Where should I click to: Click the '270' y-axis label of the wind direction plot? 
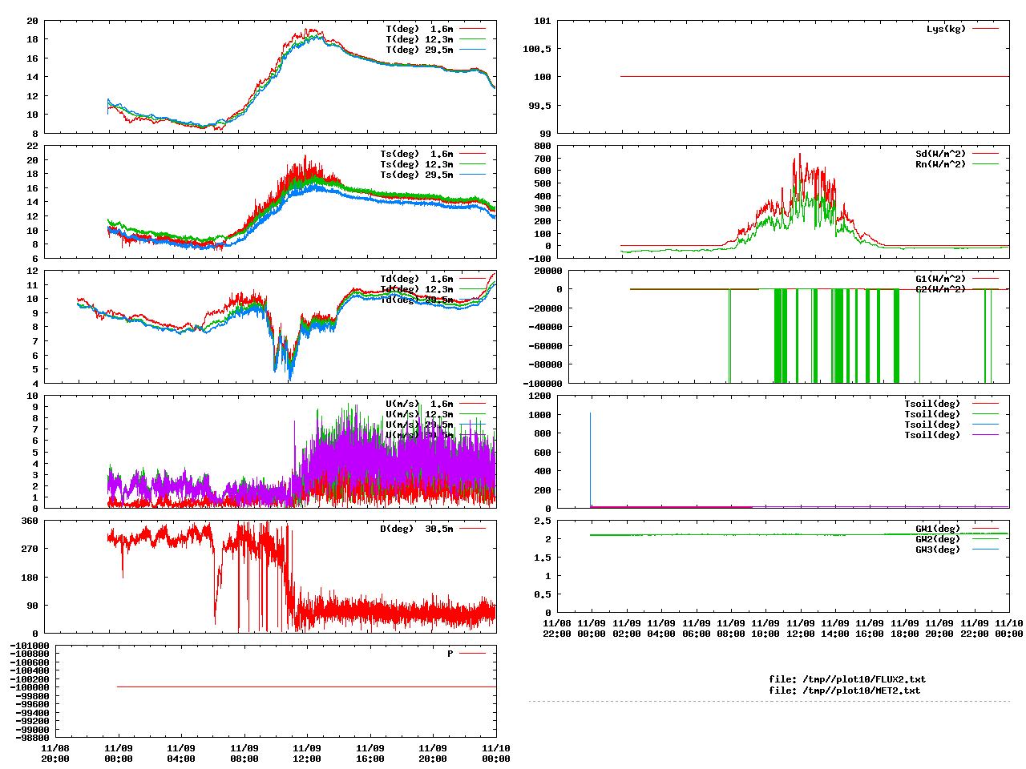pos(30,549)
